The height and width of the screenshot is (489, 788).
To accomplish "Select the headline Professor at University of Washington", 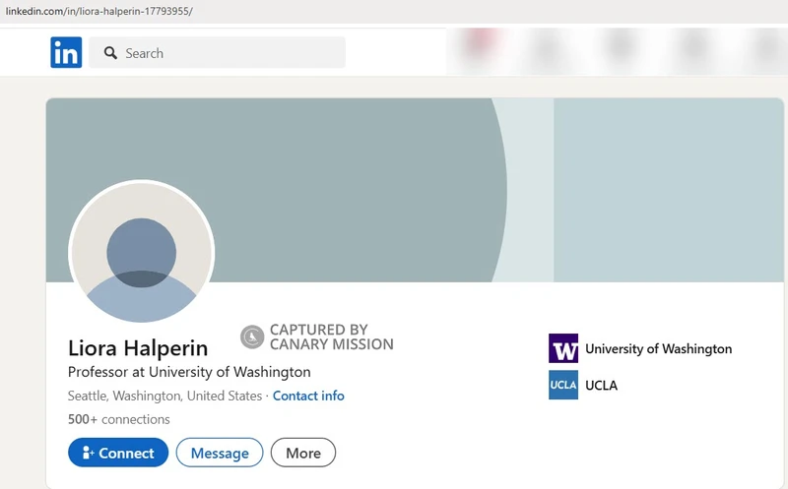I will (189, 372).
